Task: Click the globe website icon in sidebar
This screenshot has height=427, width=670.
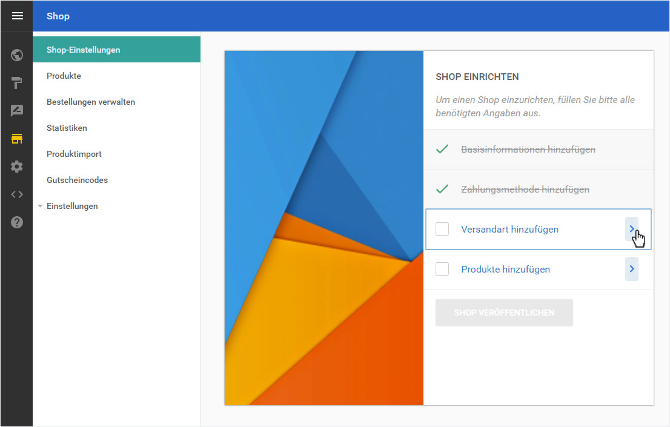Action: point(17,55)
